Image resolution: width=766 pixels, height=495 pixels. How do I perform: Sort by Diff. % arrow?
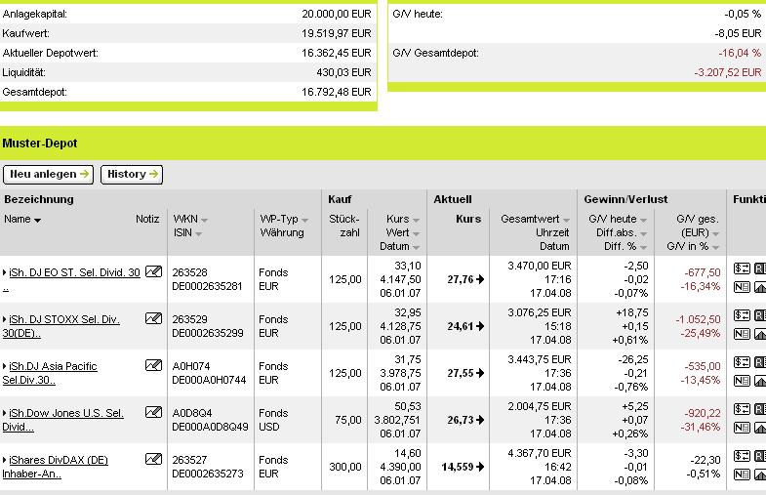pos(643,248)
